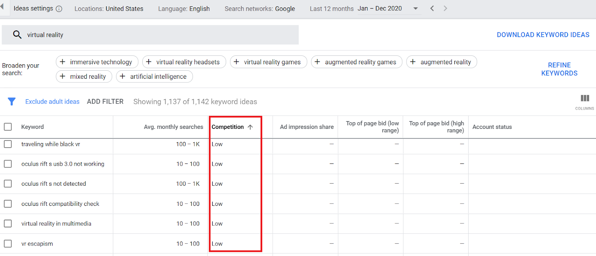Sort by Avg. monthly searches header
Screen dimensions: 596x256
pyautogui.click(x=174, y=127)
